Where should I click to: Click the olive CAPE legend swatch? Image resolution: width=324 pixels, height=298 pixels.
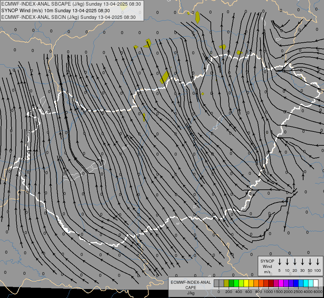point(226,283)
